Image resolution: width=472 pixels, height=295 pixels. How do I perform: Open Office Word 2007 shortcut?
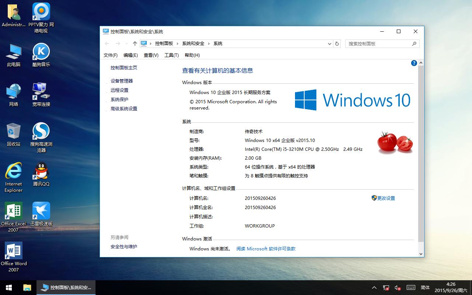pos(14,257)
